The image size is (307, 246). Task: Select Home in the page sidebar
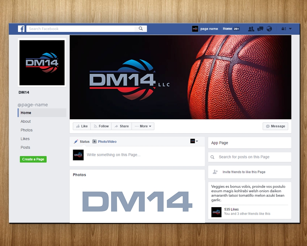click(x=26, y=113)
